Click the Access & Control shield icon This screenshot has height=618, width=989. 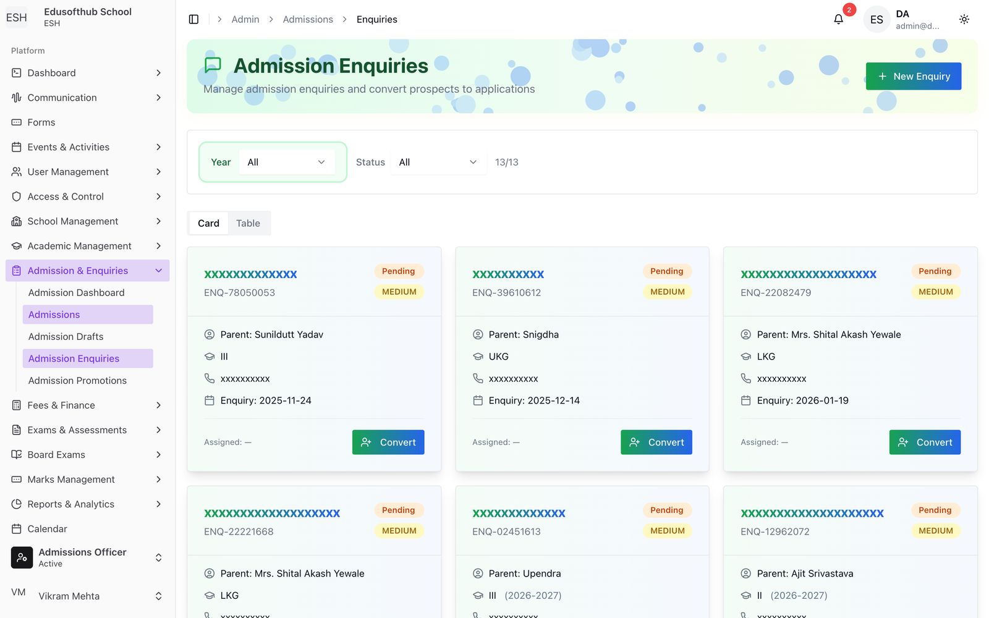click(x=17, y=197)
